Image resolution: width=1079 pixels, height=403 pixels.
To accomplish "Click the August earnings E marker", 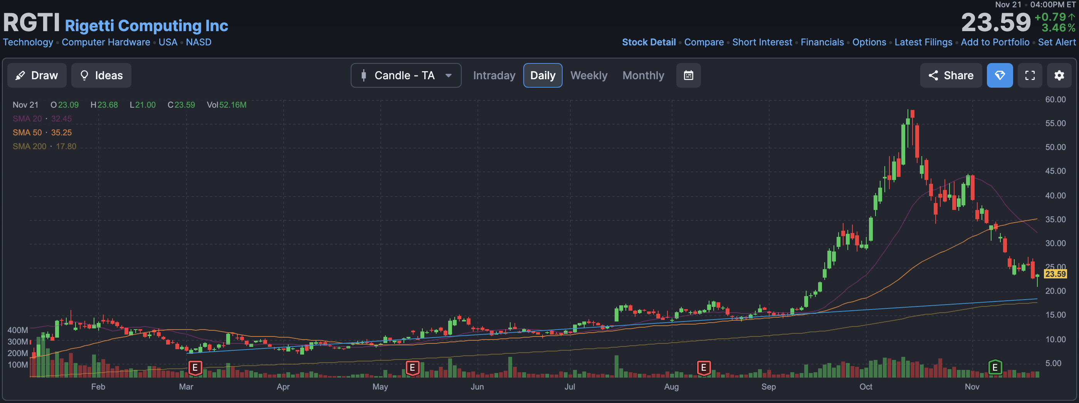I will 704,368.
